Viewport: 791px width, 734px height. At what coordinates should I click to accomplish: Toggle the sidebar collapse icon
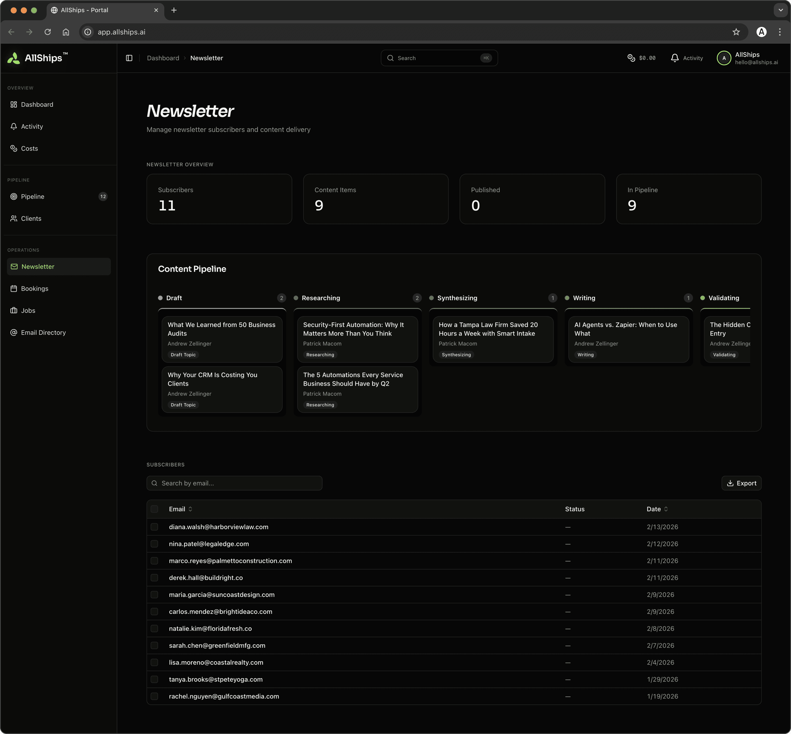(129, 58)
